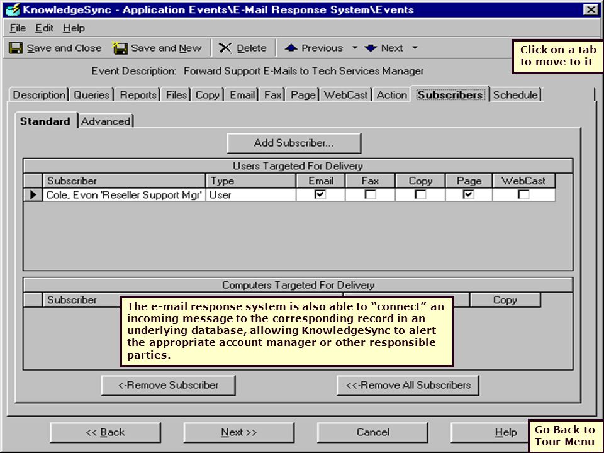
Task: Click the Back button at bottom
Action: (x=106, y=432)
